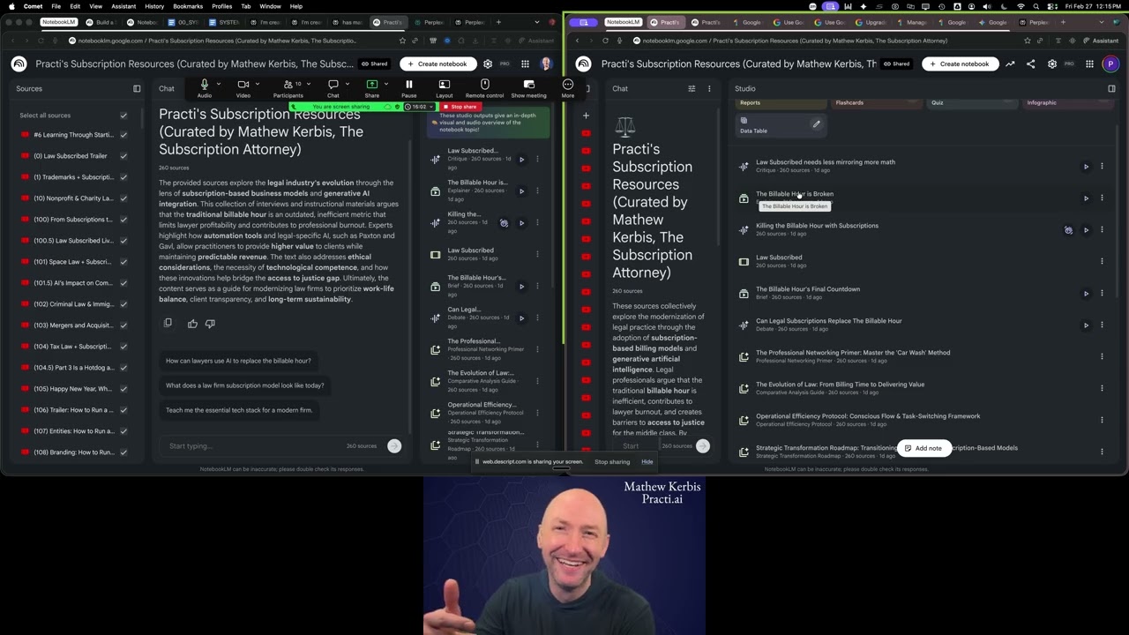Click the add source plus icon in right window
The height and width of the screenshot is (635, 1129).
point(586,116)
